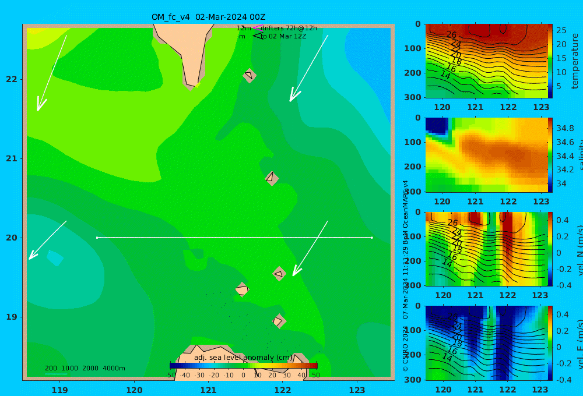Click longitude label 121 below main map
Viewport: 583px width, 396px height.
pos(209,390)
